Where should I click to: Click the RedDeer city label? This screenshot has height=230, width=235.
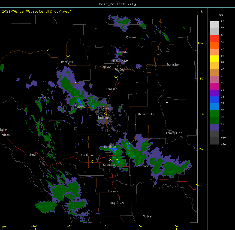click(x=120, y=70)
